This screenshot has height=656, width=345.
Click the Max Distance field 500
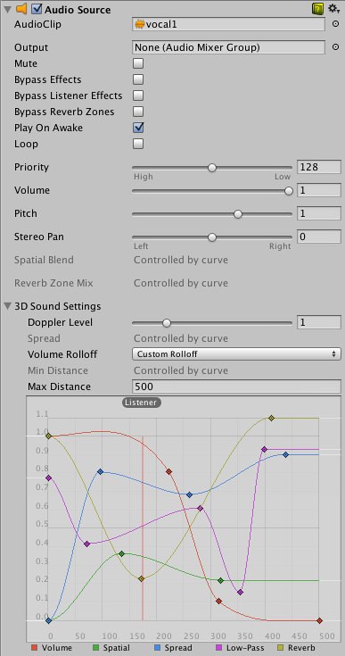click(236, 386)
